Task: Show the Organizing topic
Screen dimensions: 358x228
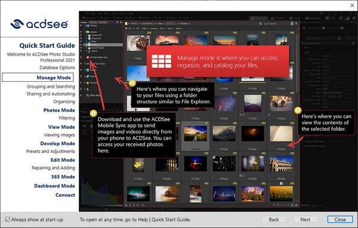Action: pyautogui.click(x=64, y=101)
